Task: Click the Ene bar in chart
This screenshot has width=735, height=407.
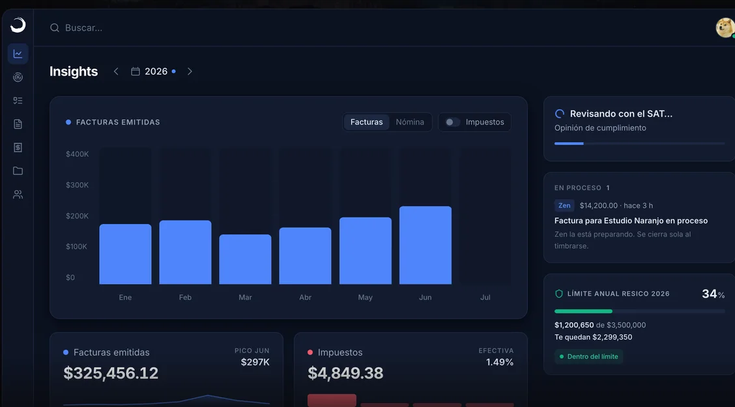Action: tap(125, 255)
